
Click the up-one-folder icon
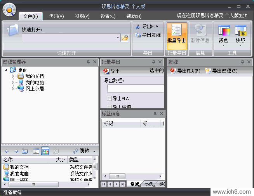point(24,151)
